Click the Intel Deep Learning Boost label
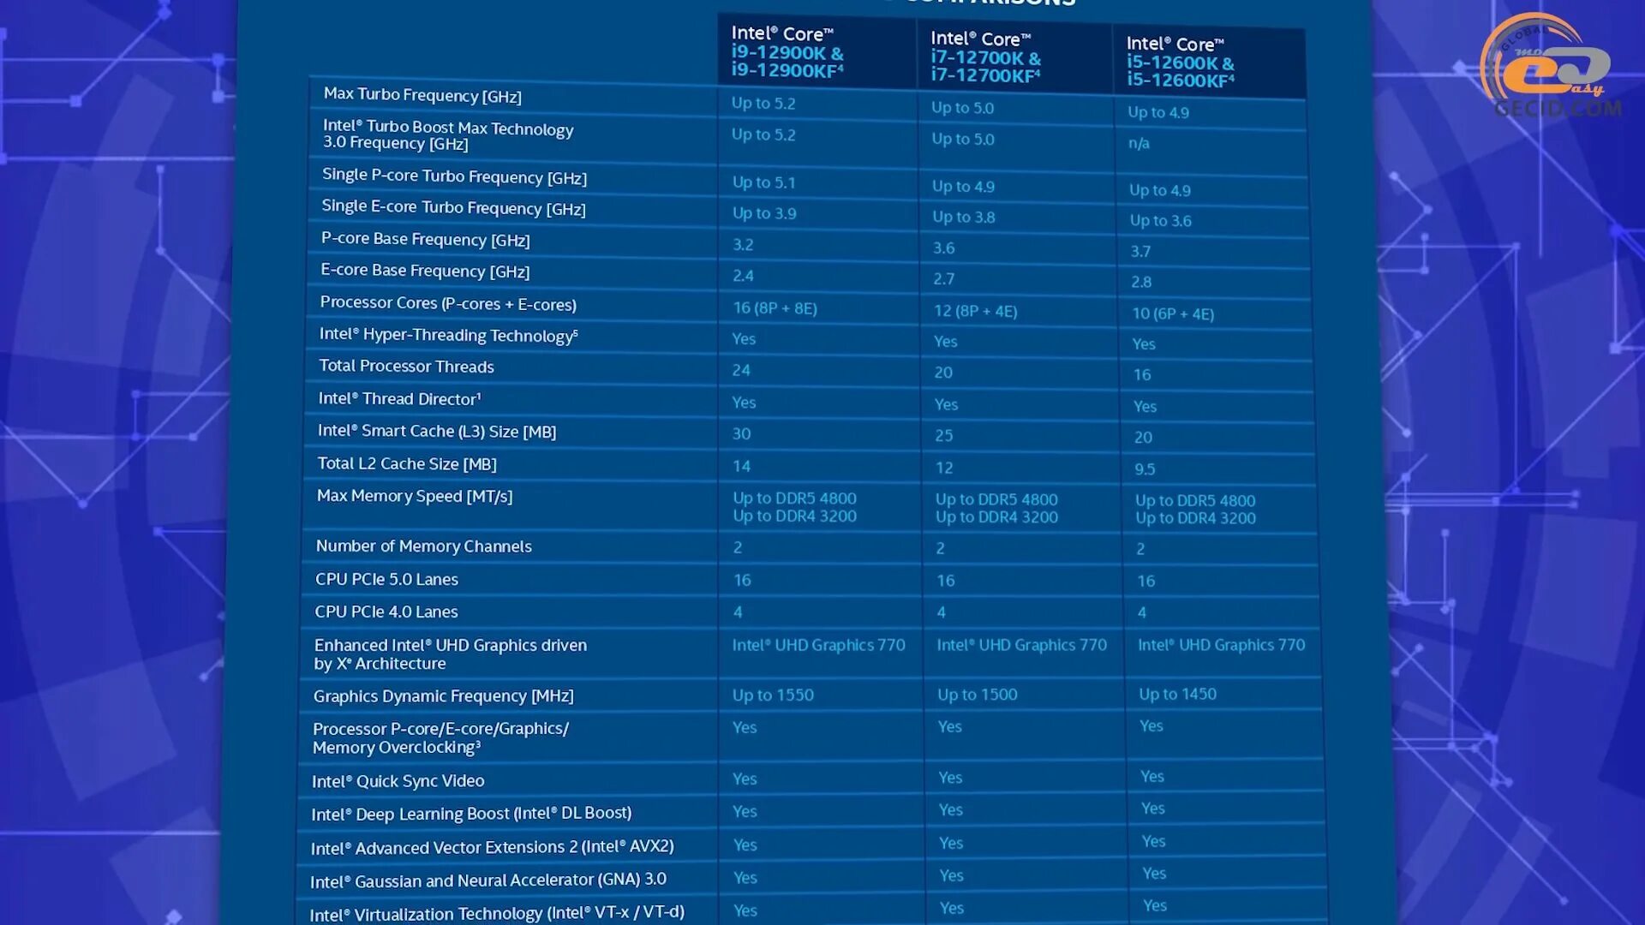This screenshot has height=925, width=1645. click(x=471, y=814)
